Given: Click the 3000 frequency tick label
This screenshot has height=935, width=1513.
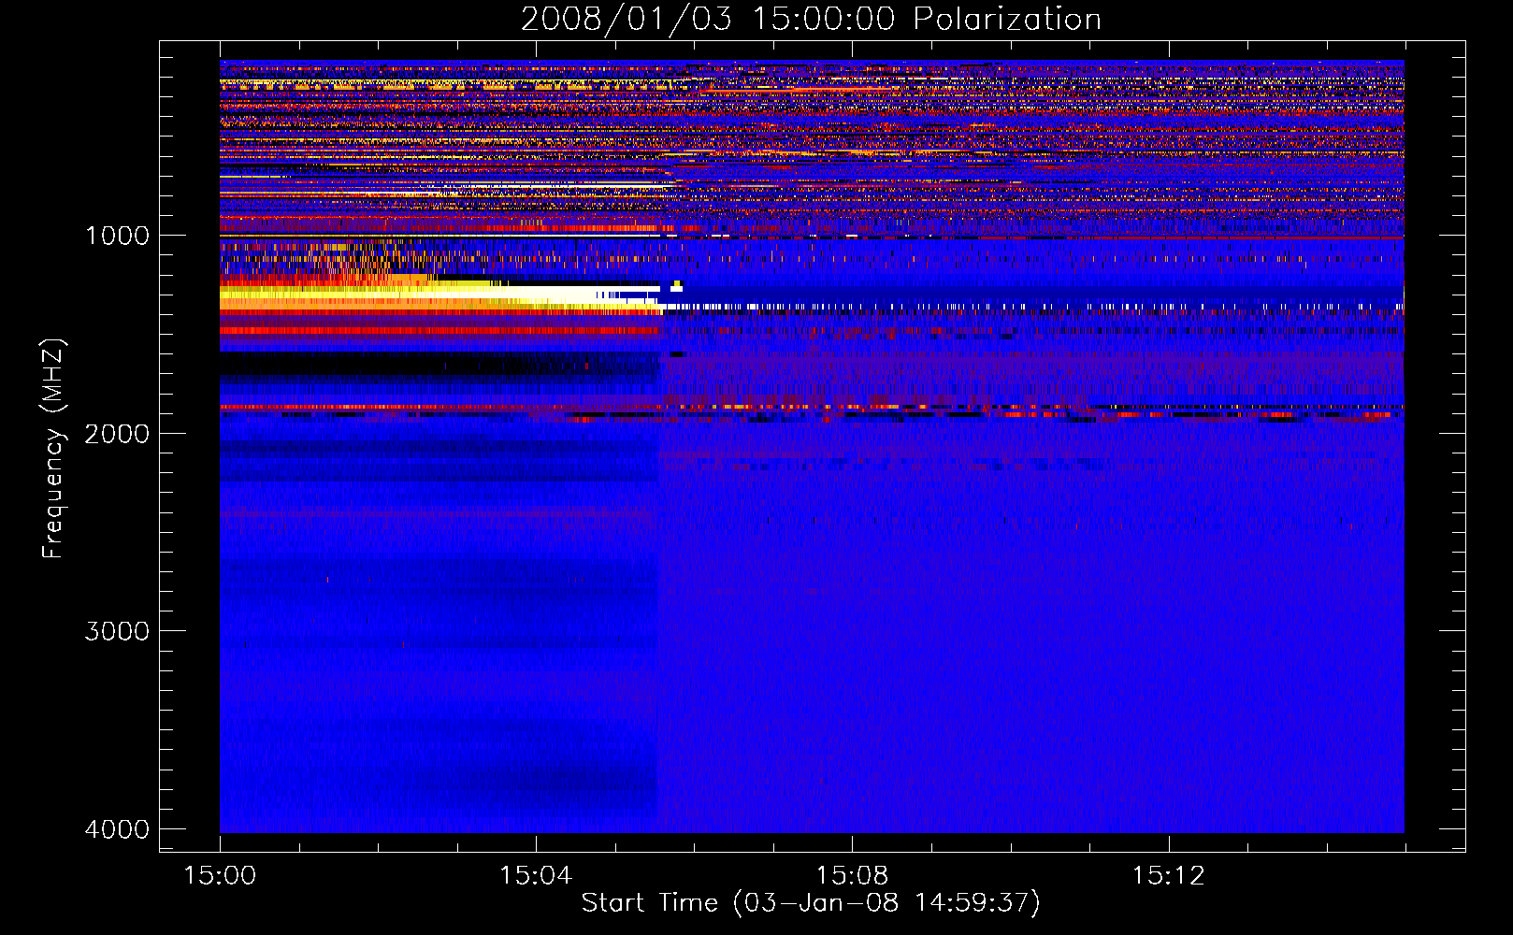Looking at the screenshot, I should pyautogui.click(x=117, y=631).
